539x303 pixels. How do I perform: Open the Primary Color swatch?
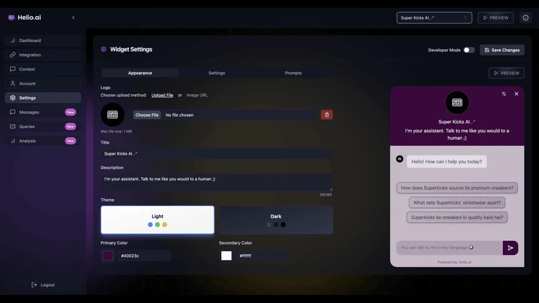tap(108, 256)
